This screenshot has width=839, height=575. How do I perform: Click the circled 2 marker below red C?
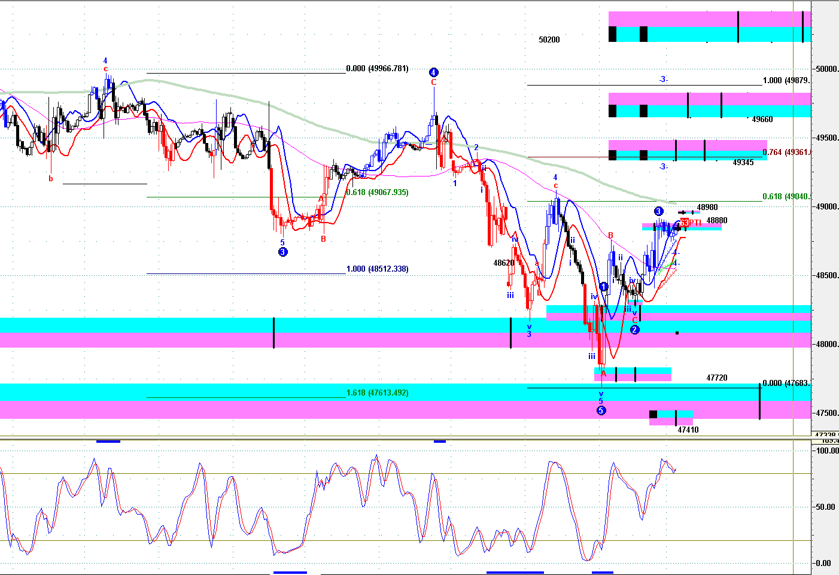635,330
